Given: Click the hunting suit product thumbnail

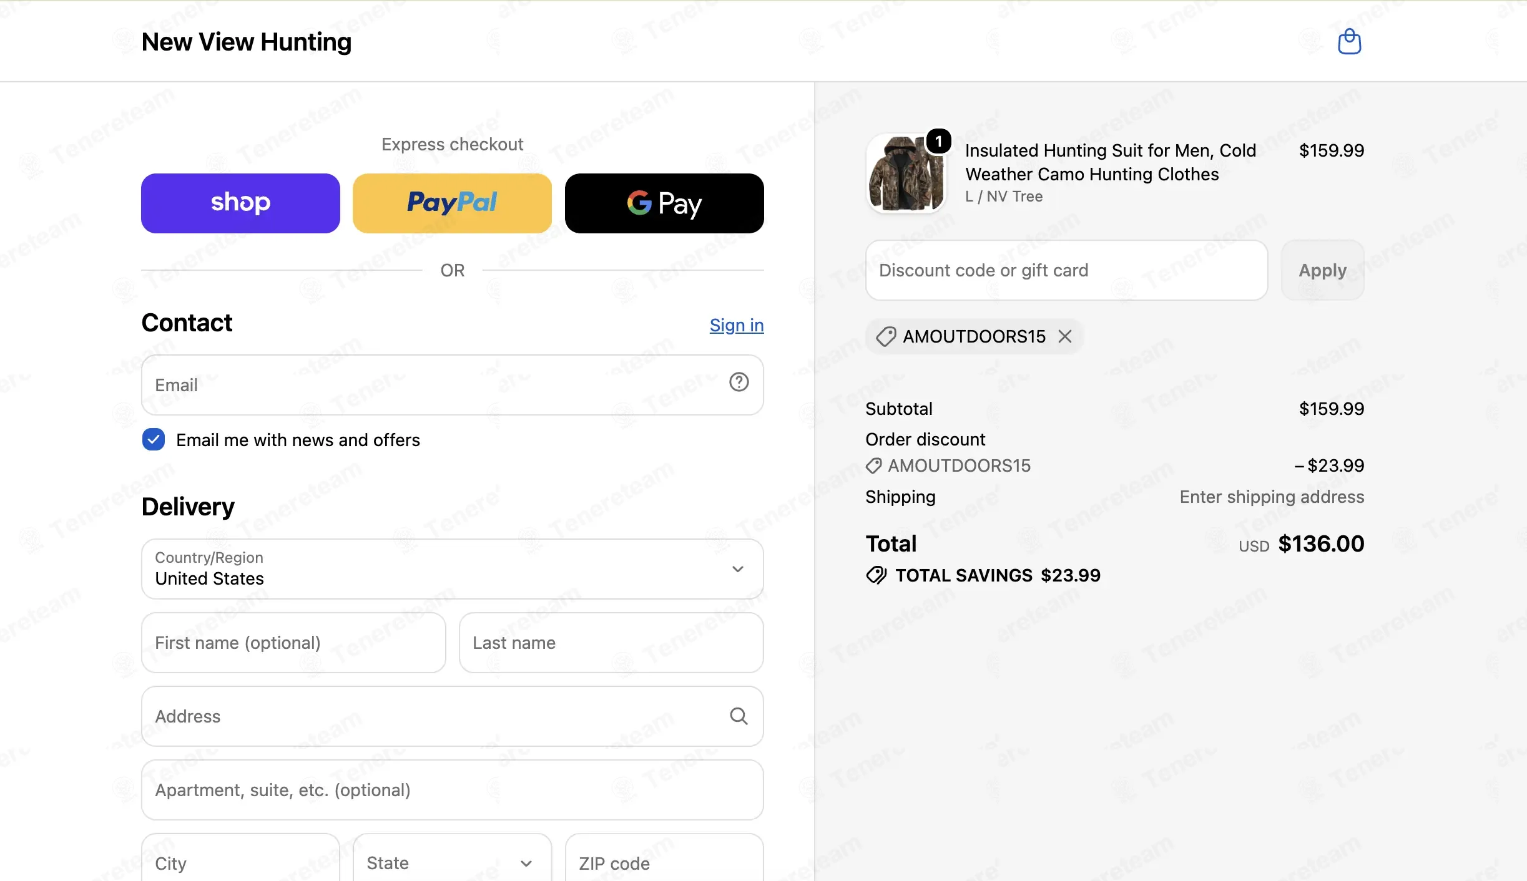Looking at the screenshot, I should click(x=906, y=173).
